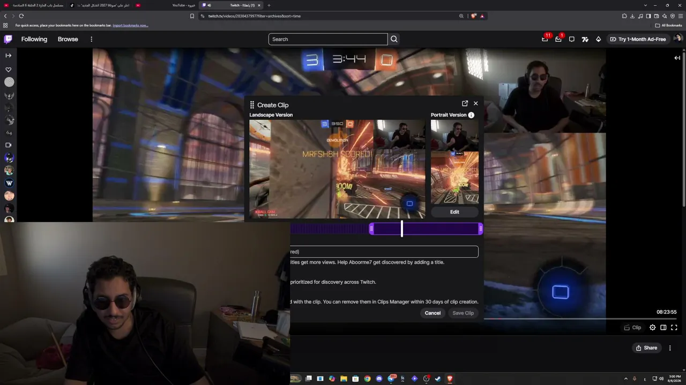Open the Brave Shields lion icon
This screenshot has width=686, height=385.
[x=473, y=16]
